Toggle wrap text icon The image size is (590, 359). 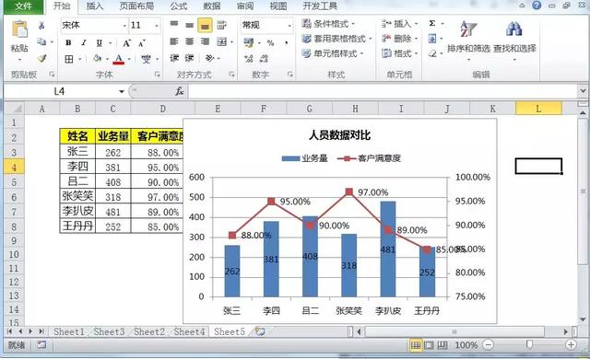coord(221,25)
